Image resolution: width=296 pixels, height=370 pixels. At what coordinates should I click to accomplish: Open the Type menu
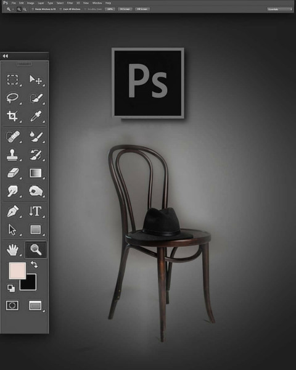pyautogui.click(x=51, y=3)
